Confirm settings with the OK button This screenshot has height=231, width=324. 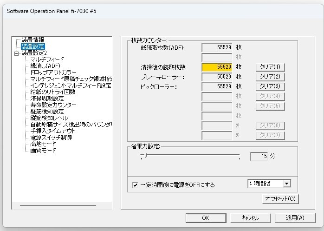pyautogui.click(x=205, y=218)
